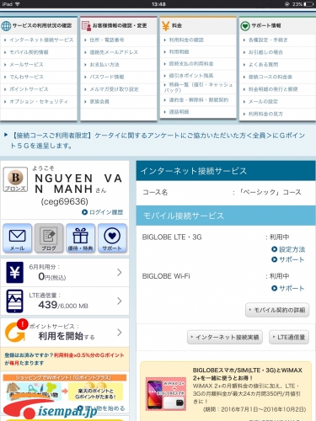The height and width of the screenshot is (421, 316).
Task: Expand the 6月利用分 row chevron
Action: point(120,272)
